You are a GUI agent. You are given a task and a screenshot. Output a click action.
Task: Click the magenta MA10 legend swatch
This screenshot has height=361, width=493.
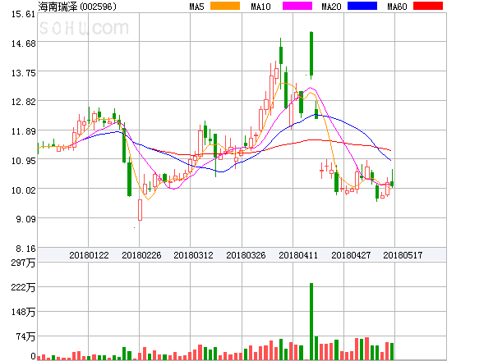point(297,6)
